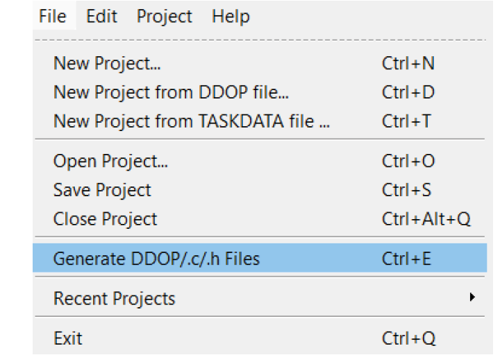This screenshot has width=500, height=355.
Task: Click the Recent Projects submenu arrow
Action: click(x=472, y=297)
